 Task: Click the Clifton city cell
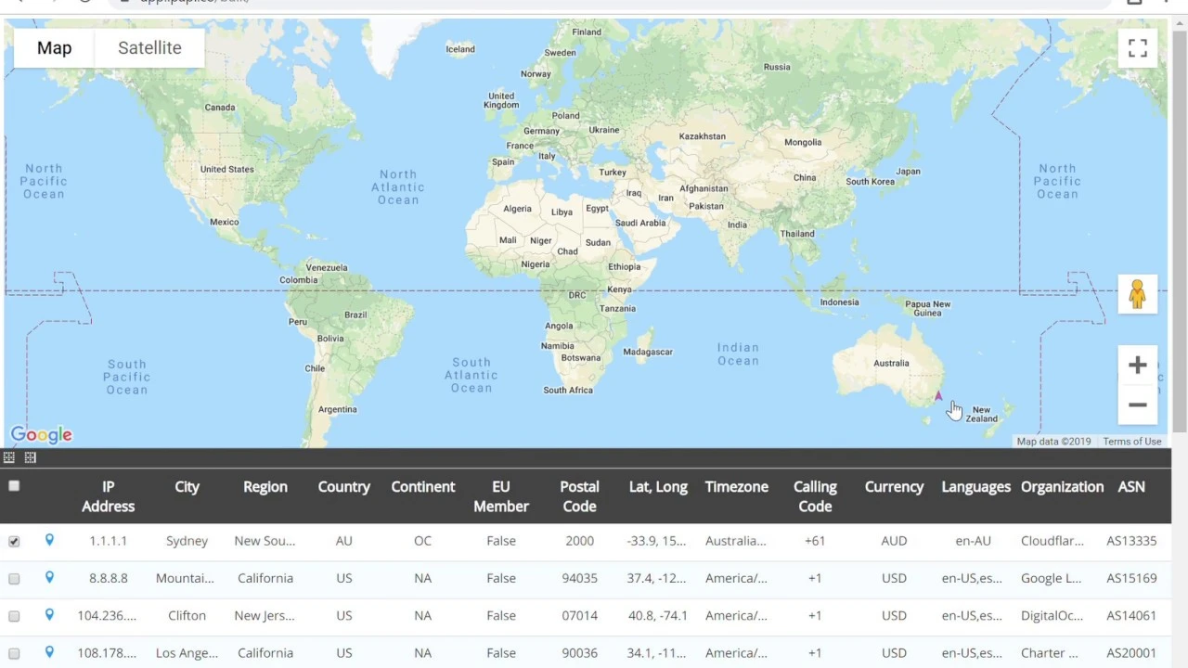pyautogui.click(x=187, y=616)
